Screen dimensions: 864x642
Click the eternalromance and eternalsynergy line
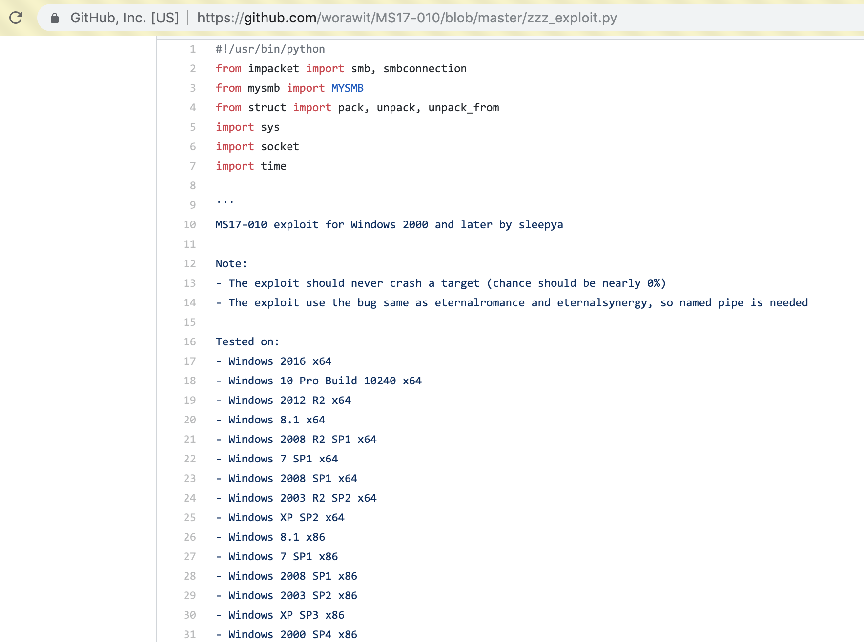click(512, 303)
